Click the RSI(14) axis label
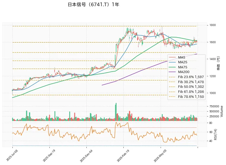The height and width of the screenshot is (165, 226). (x=215, y=135)
